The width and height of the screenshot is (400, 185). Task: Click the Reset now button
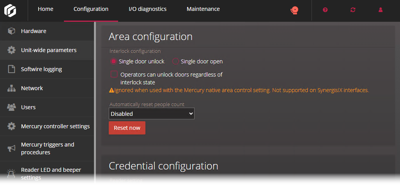pyautogui.click(x=127, y=128)
